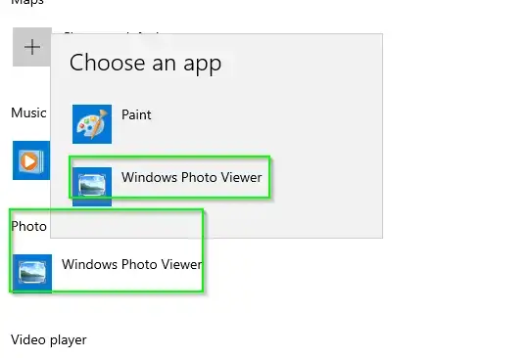Pick the Windows Photo Viewer icon in popup
The height and width of the screenshot is (358, 529).
click(92, 186)
